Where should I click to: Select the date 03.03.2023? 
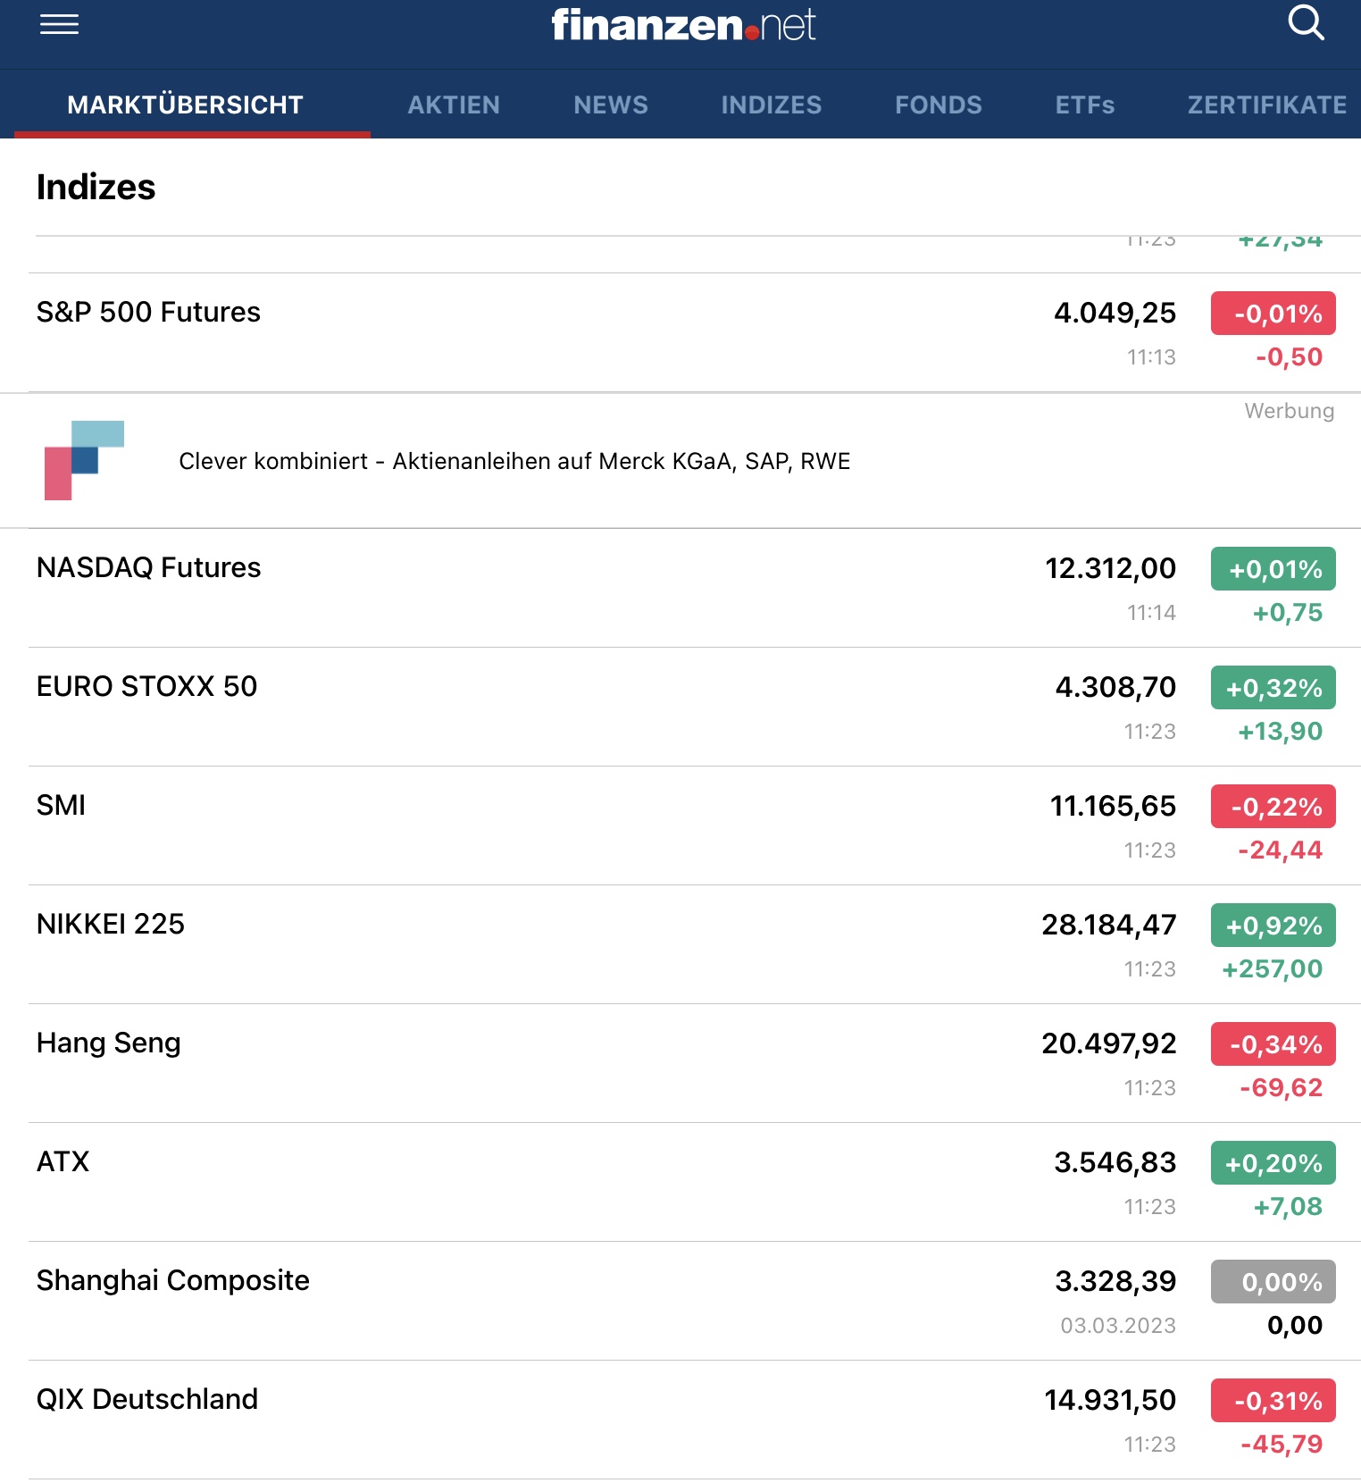[1118, 1326]
